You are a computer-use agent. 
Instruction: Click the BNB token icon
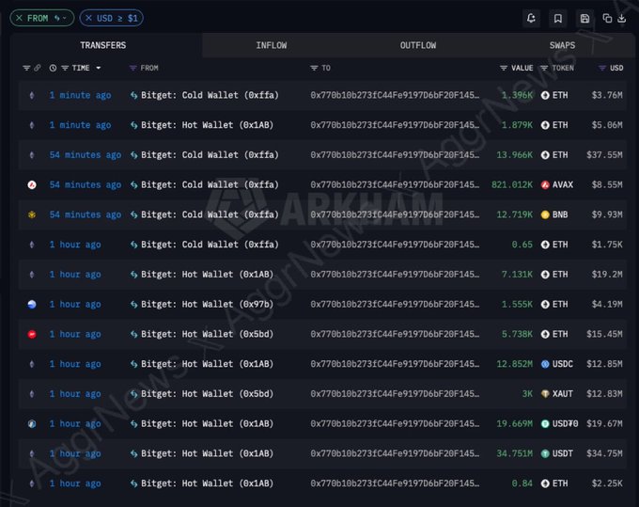click(x=545, y=214)
